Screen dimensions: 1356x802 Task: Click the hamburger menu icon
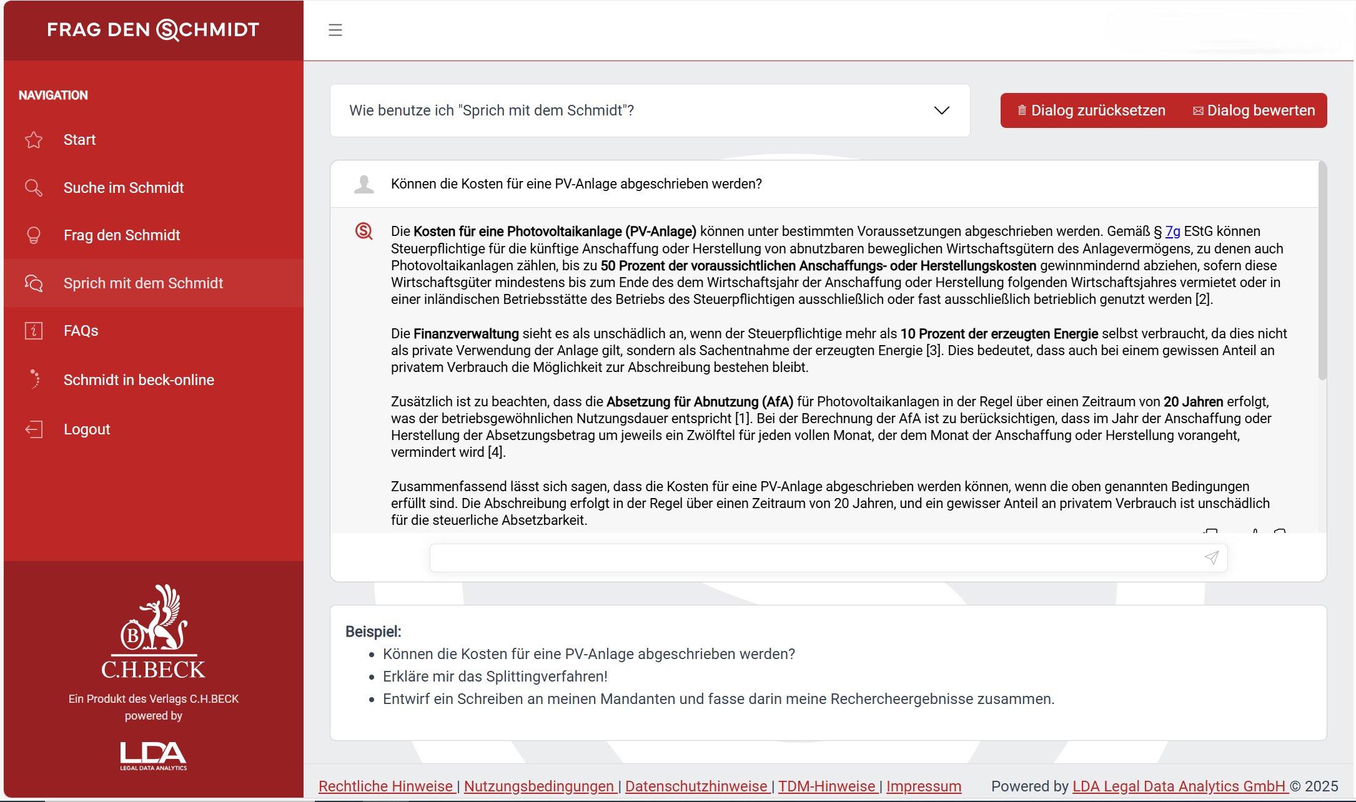point(335,30)
